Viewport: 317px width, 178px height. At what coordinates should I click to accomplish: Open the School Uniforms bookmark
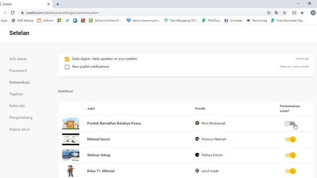pos(105,21)
